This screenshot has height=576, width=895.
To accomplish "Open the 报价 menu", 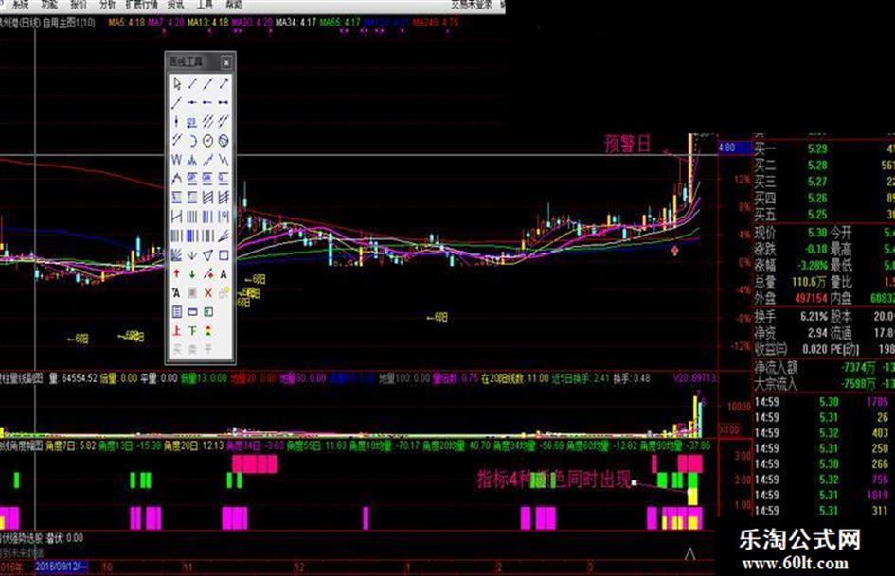I will [79, 5].
